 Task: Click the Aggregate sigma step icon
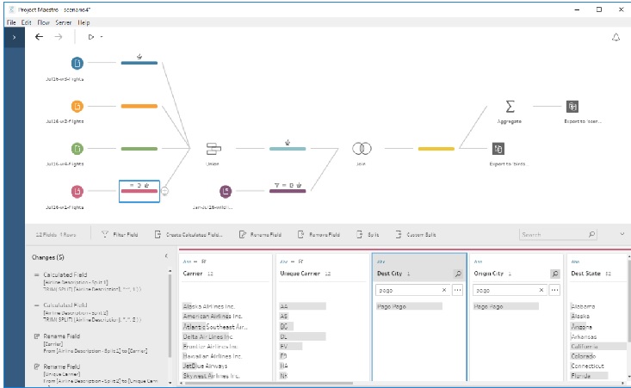point(510,106)
